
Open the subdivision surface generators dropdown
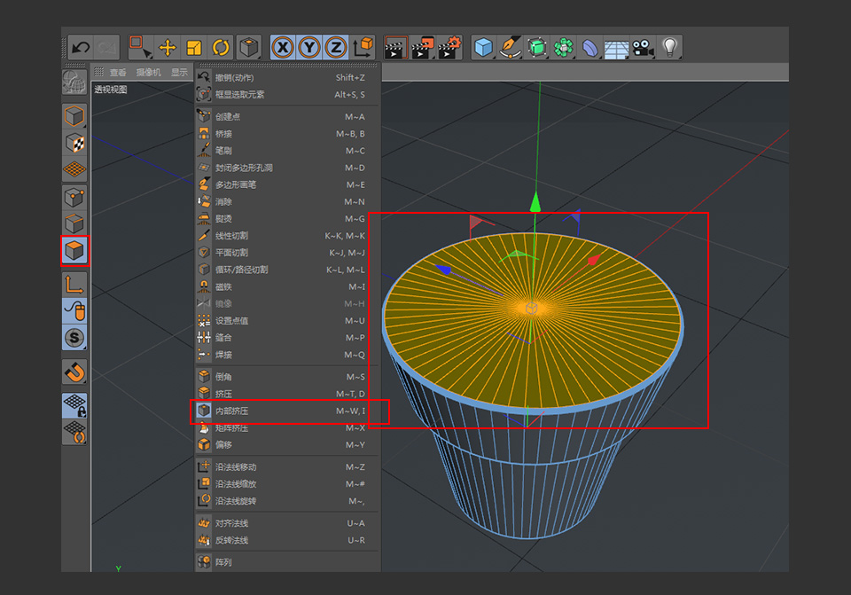point(536,48)
